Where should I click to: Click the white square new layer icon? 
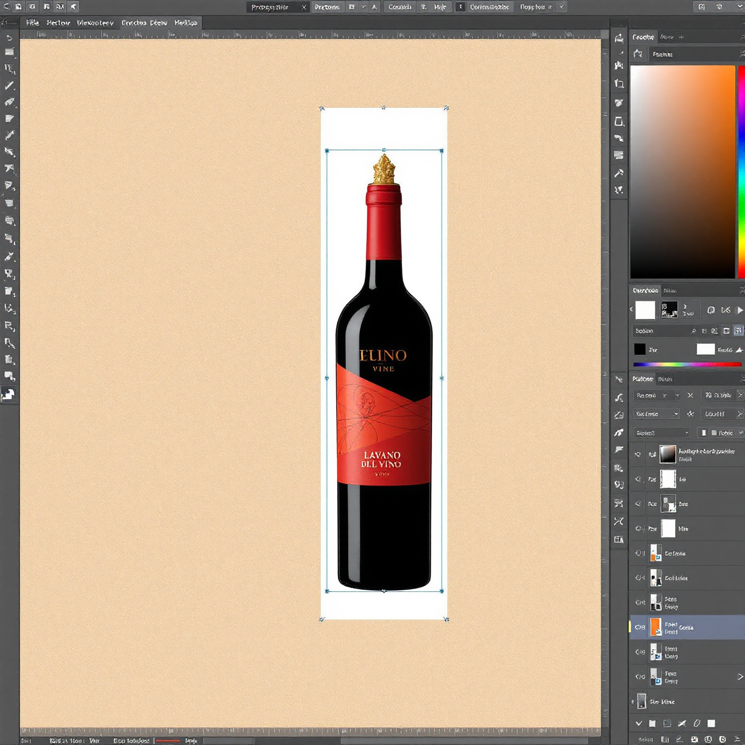[711, 723]
